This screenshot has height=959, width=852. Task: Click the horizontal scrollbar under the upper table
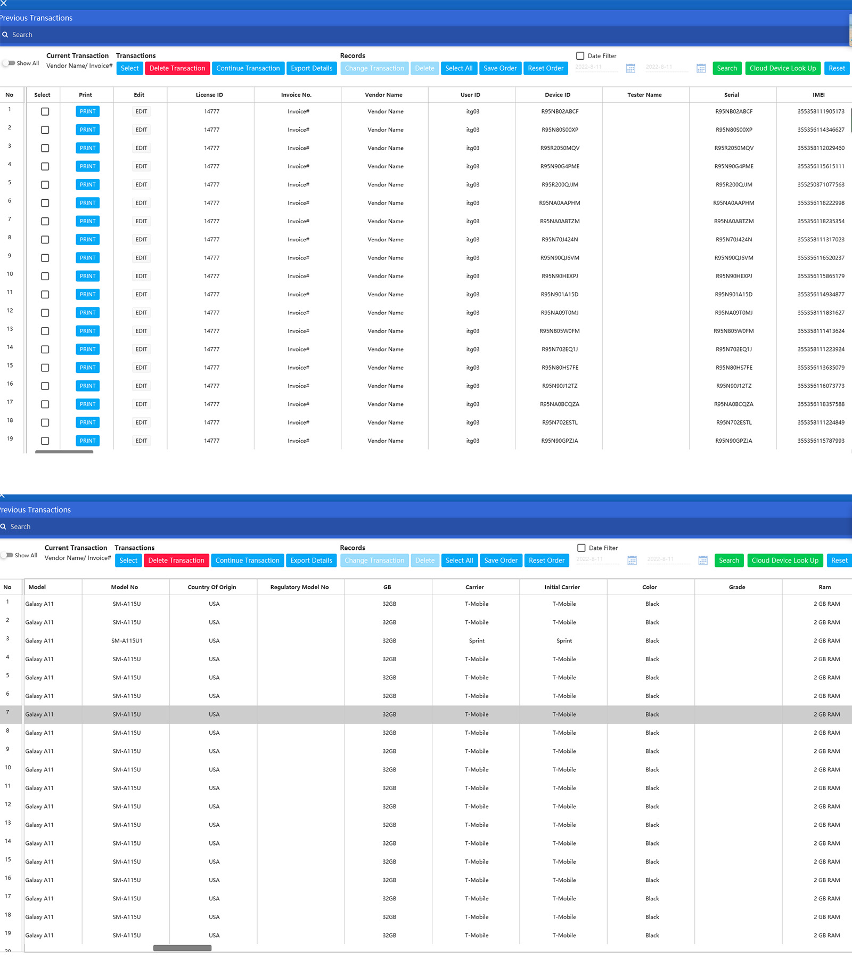pos(64,452)
